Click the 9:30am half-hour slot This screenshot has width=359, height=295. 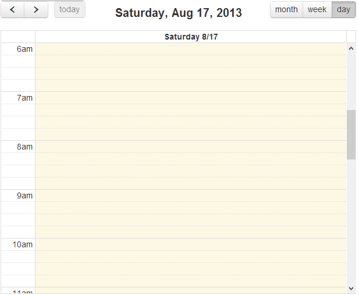(191, 220)
